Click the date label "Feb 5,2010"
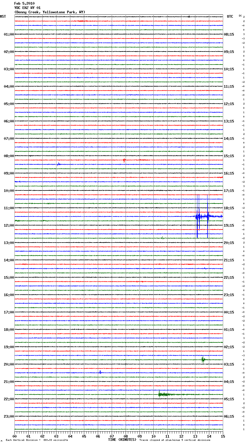246x444 pixels. pyautogui.click(x=24, y=3)
